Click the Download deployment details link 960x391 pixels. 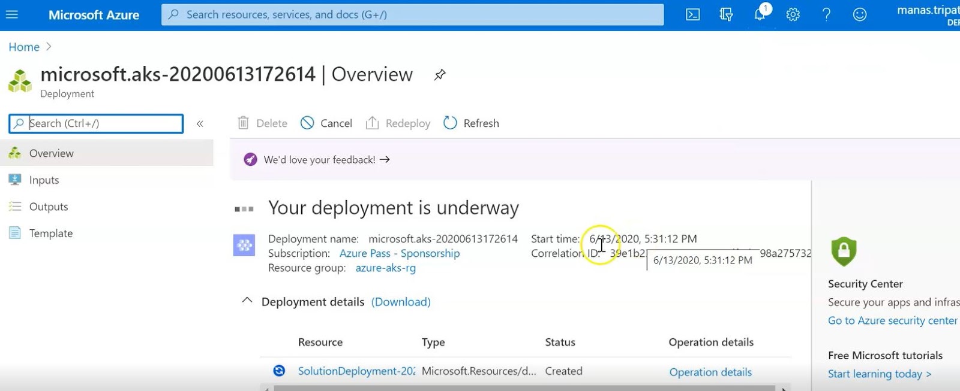[x=401, y=302]
